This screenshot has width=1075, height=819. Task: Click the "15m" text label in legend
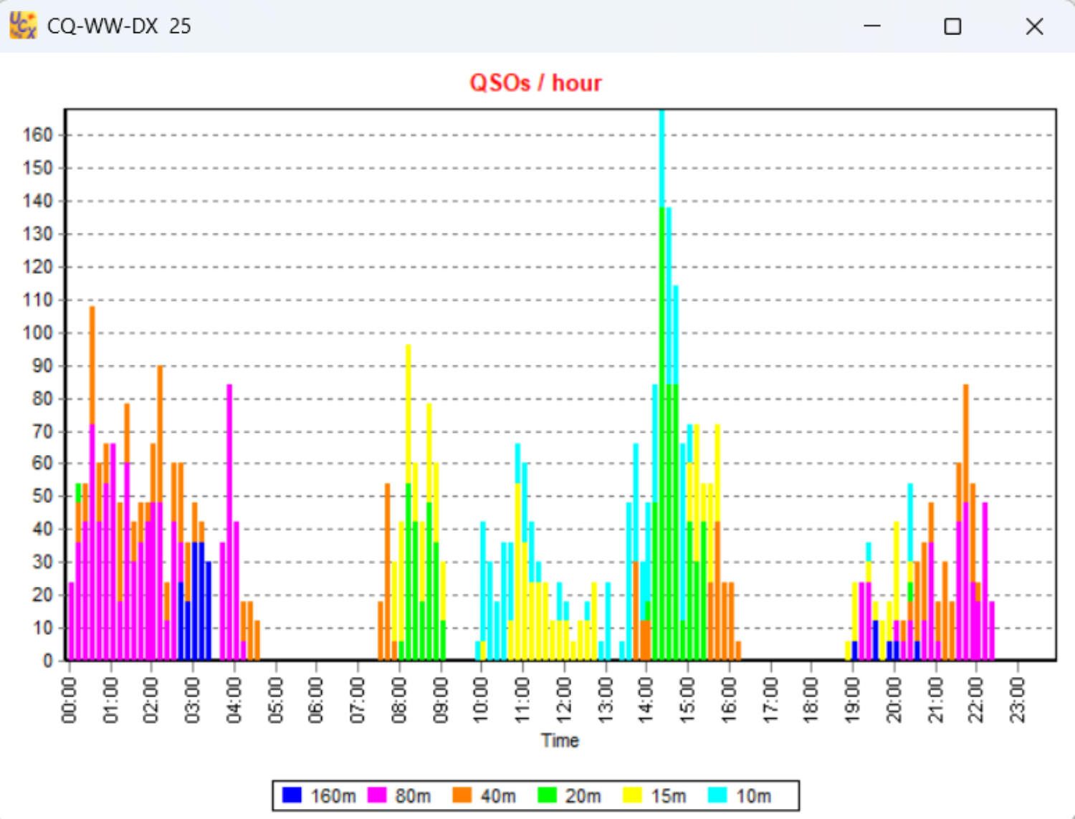(668, 796)
